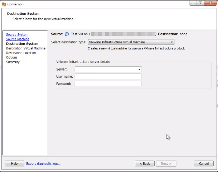
Task: Click into the User name field
Action: click(x=108, y=76)
